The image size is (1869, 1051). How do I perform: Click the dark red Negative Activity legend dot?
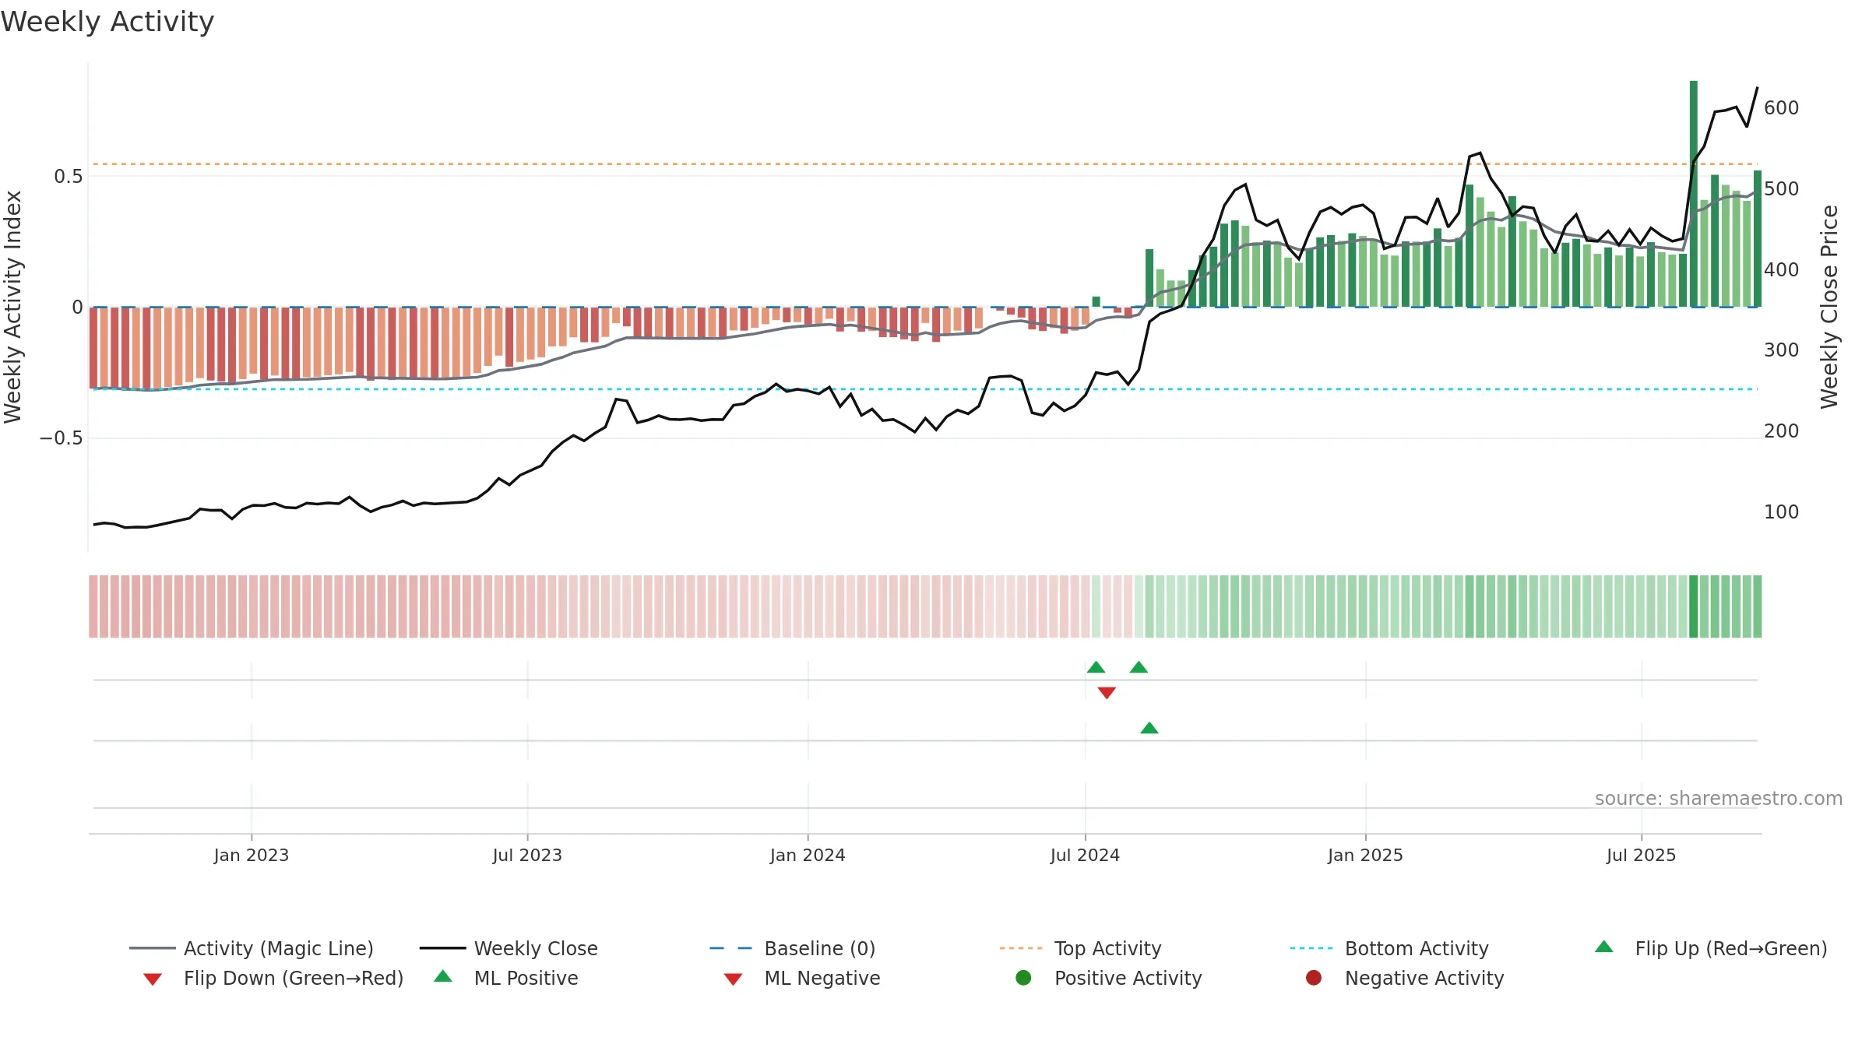coord(1314,978)
